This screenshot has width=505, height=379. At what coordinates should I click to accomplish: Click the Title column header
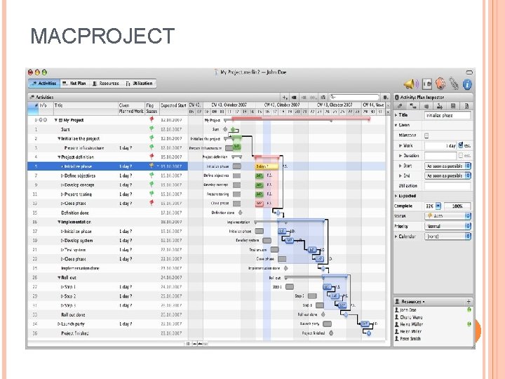click(x=86, y=108)
